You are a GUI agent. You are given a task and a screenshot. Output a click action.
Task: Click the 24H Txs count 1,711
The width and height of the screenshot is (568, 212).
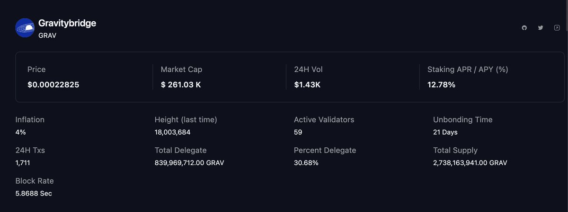click(x=23, y=163)
